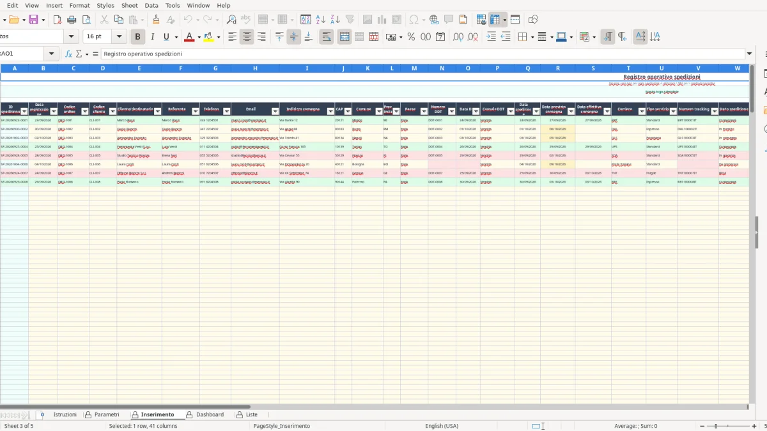Align text right
Viewport: 767px width, 431px height.
[x=261, y=37]
